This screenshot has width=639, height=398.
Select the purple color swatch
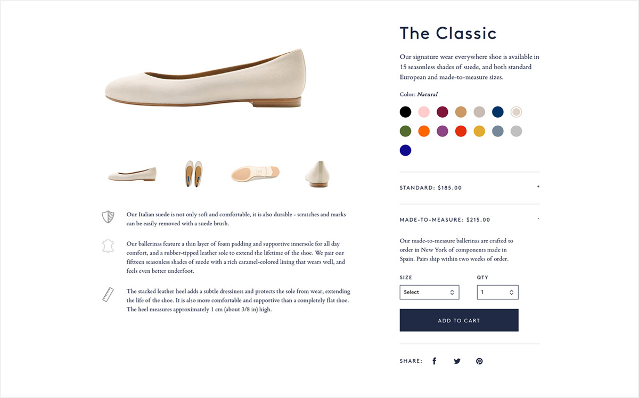tap(443, 131)
